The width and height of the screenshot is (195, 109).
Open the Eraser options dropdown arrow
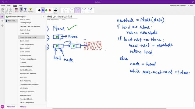pyautogui.click(x=19, y=9)
